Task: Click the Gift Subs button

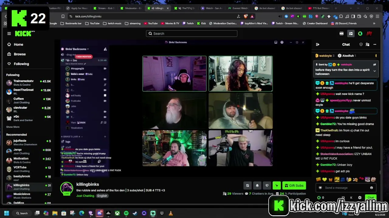Action: coord(294,186)
